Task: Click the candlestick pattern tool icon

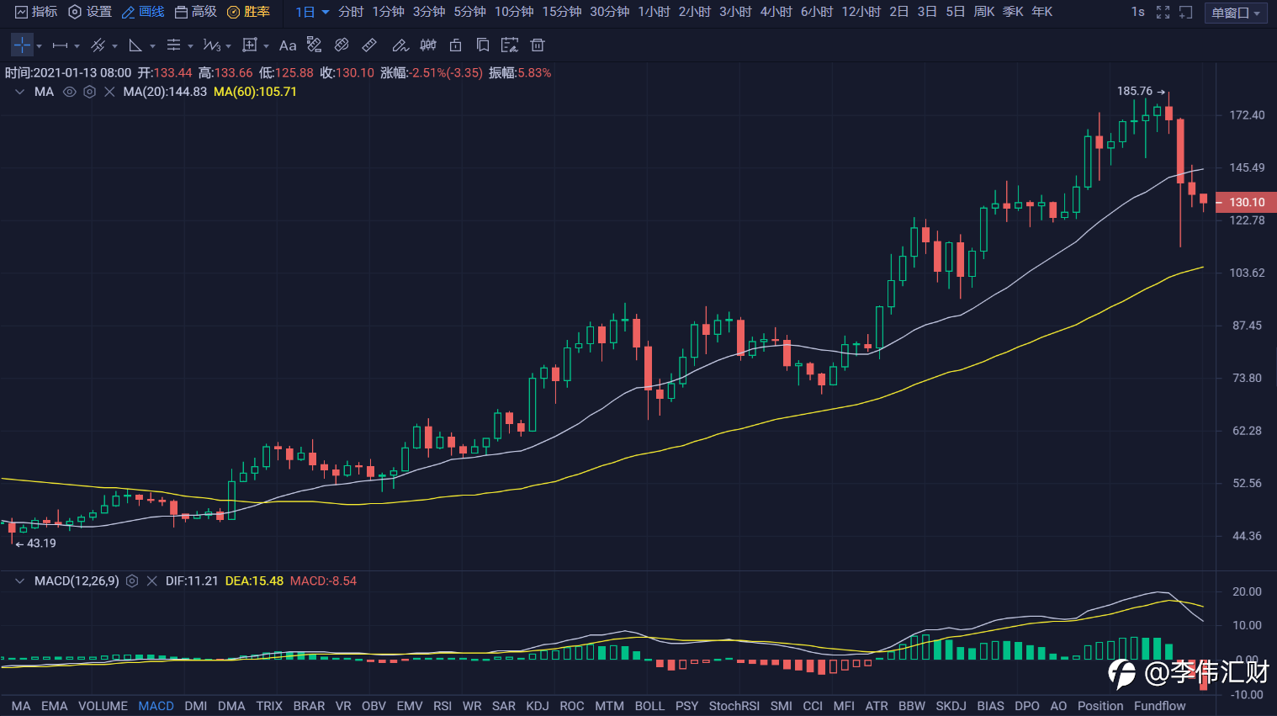Action: tap(428, 45)
